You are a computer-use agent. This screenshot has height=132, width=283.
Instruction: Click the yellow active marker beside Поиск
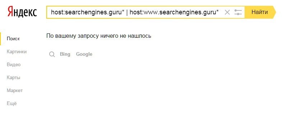coord(0,39)
